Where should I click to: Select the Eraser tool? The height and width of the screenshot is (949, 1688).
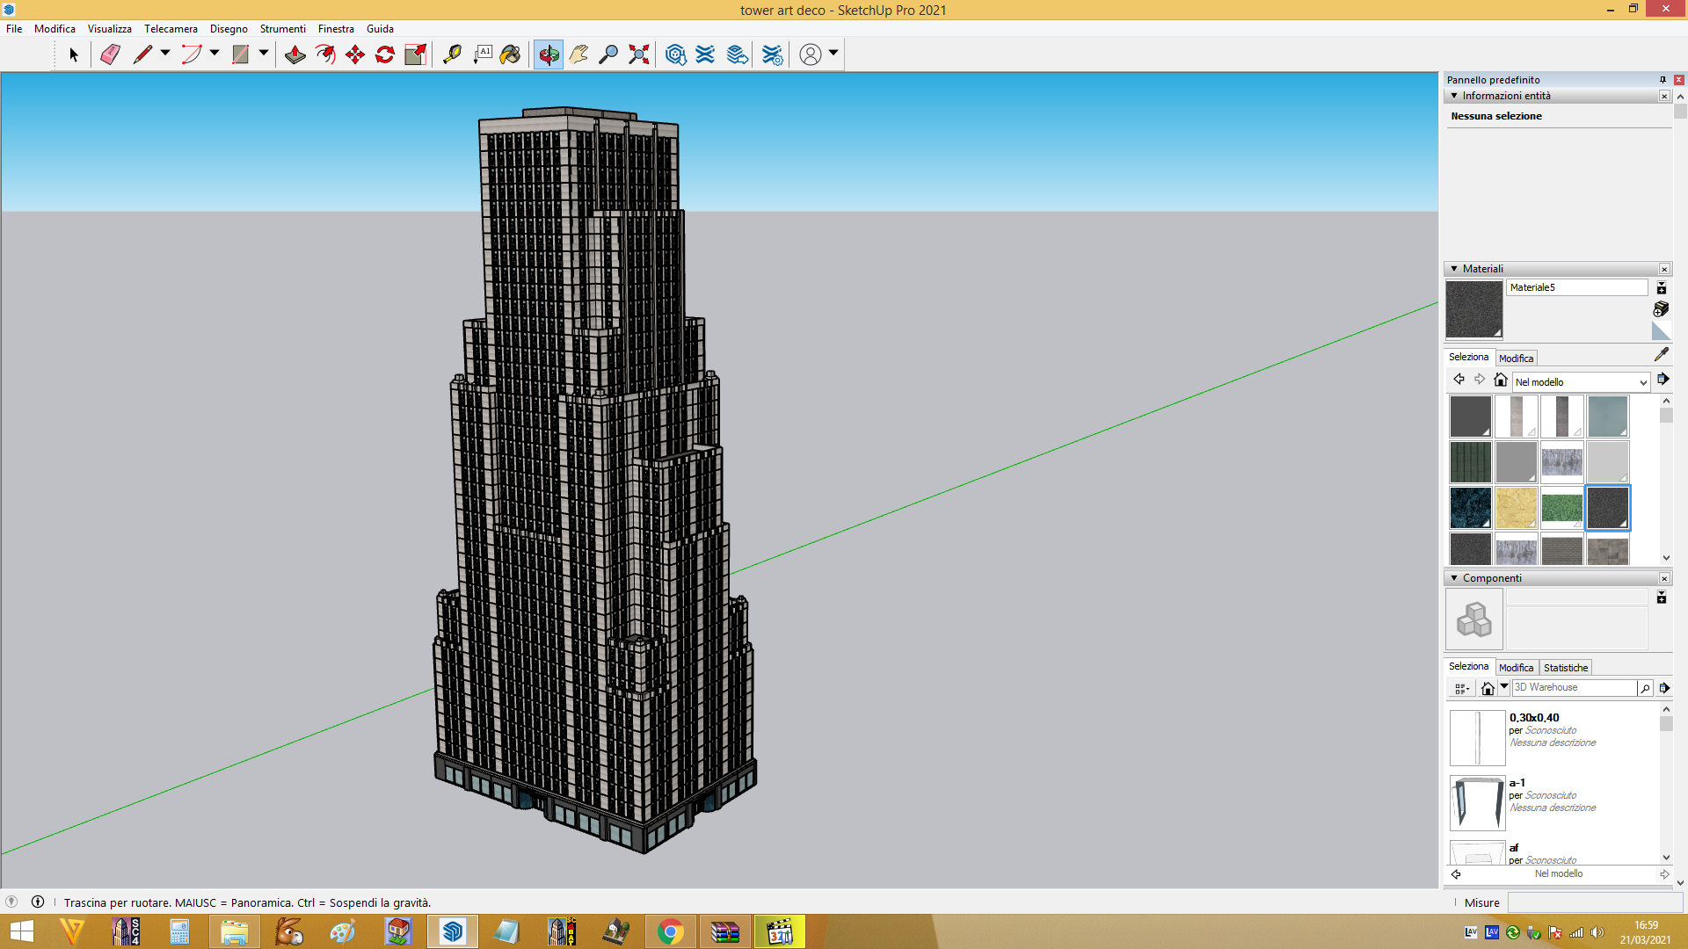[110, 54]
